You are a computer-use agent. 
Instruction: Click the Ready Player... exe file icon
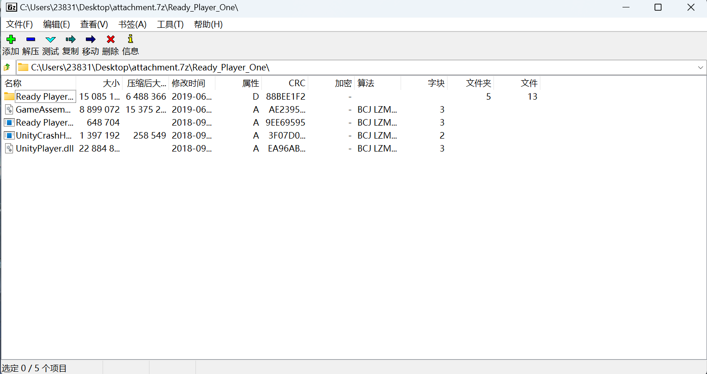[9, 122]
